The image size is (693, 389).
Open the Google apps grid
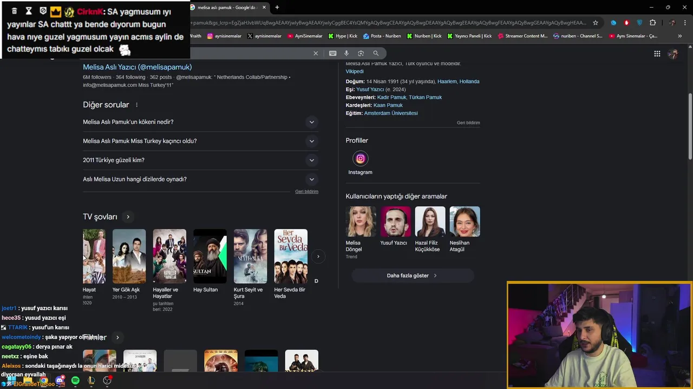click(x=657, y=53)
